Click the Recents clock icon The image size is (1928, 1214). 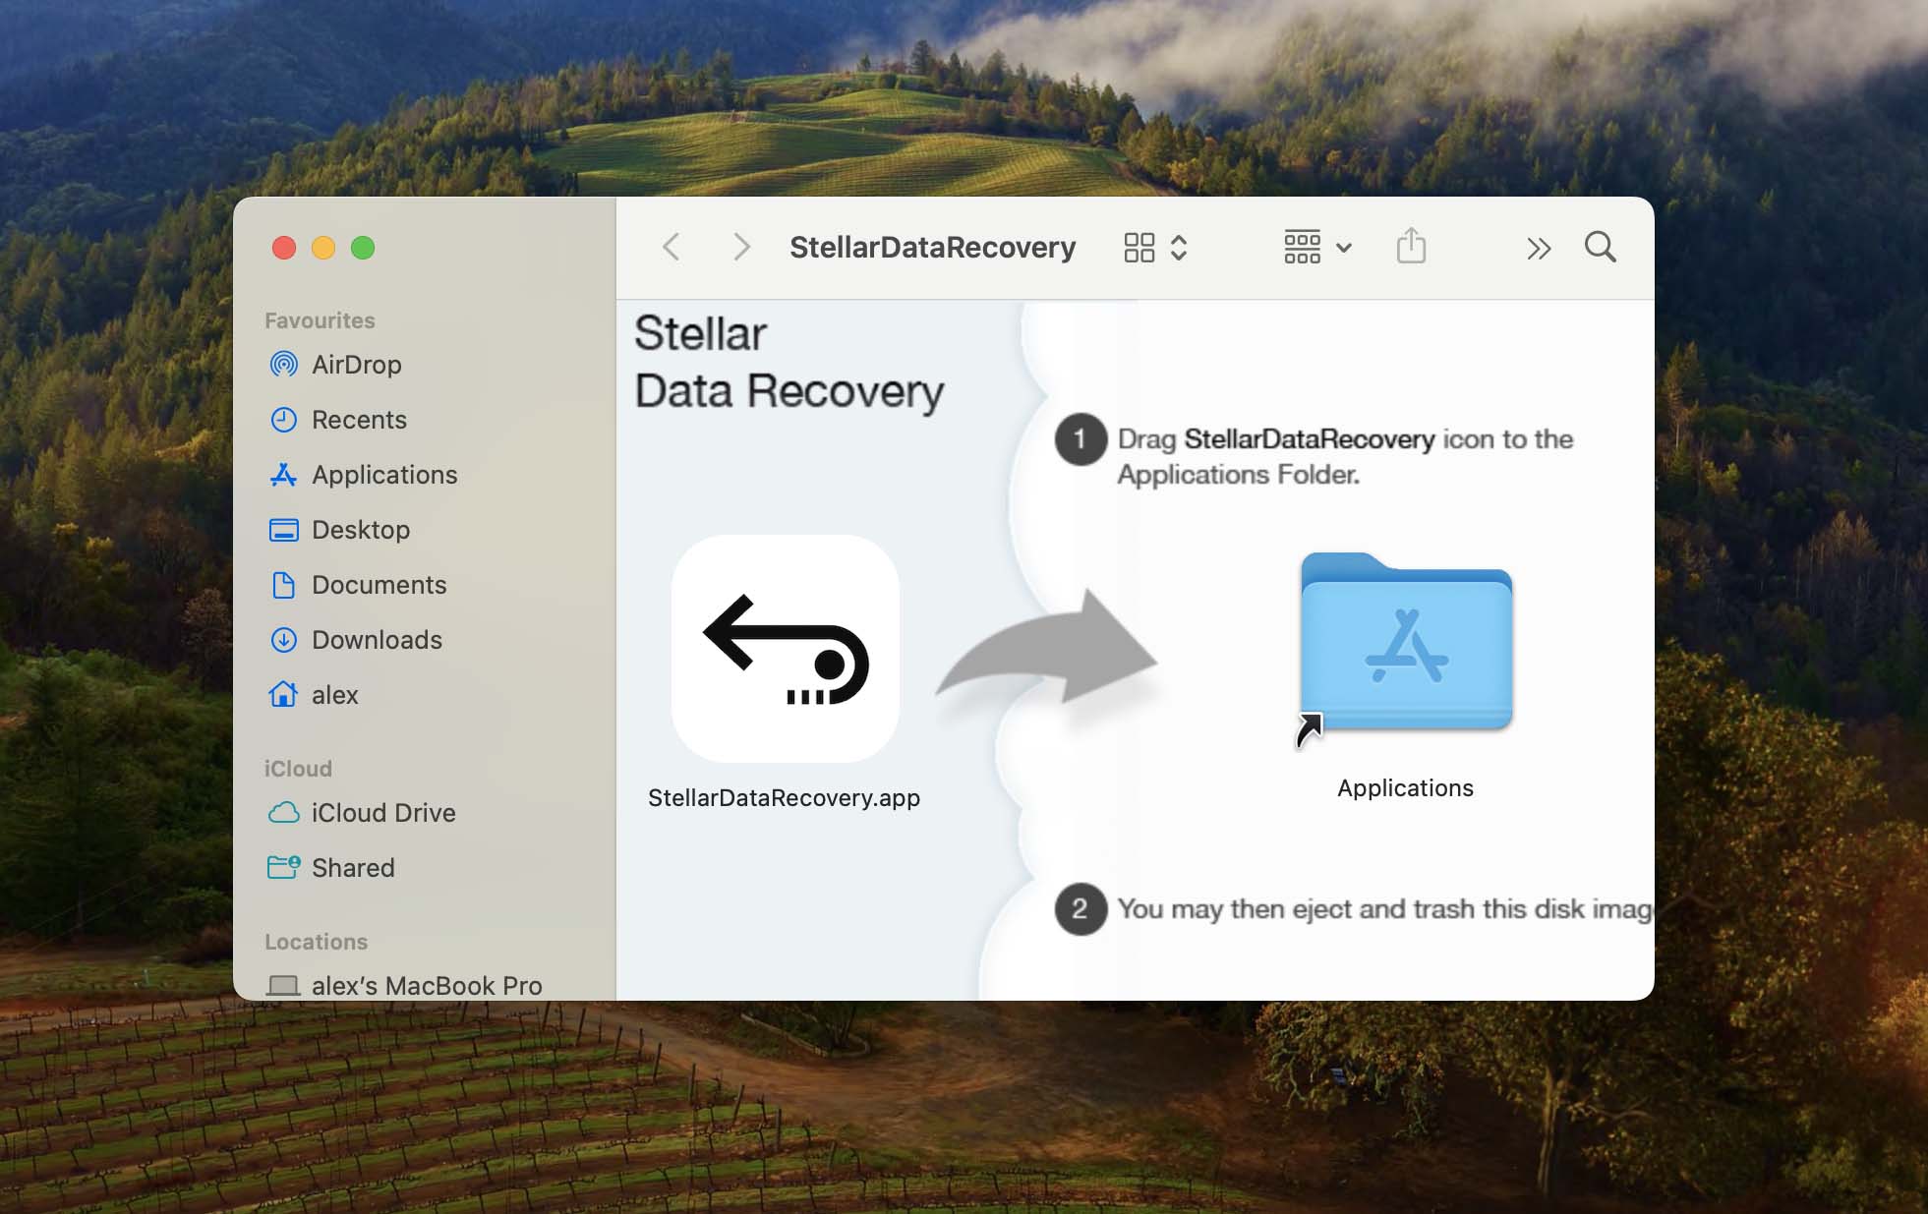point(283,420)
